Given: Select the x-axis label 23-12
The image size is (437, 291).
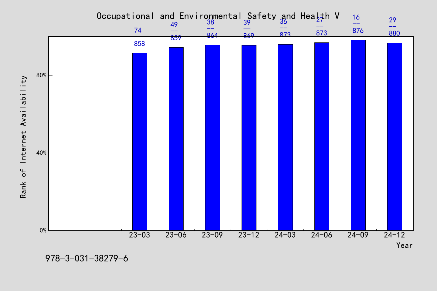Looking at the screenshot, I should point(249,235).
